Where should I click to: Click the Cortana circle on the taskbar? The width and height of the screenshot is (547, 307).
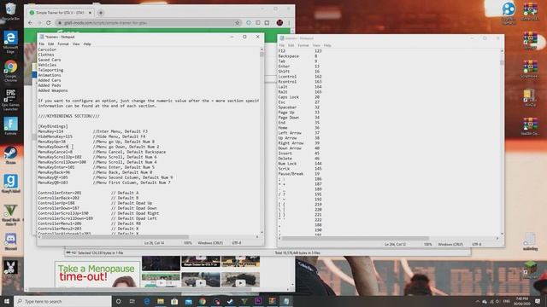(x=118, y=301)
